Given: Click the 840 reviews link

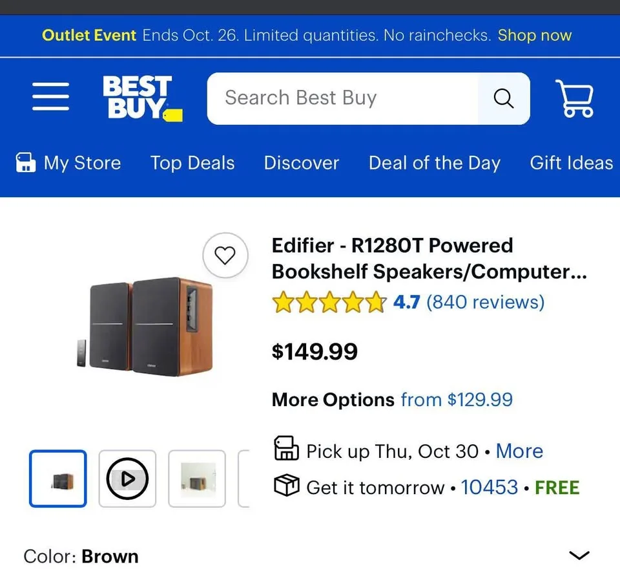Looking at the screenshot, I should pos(486,302).
